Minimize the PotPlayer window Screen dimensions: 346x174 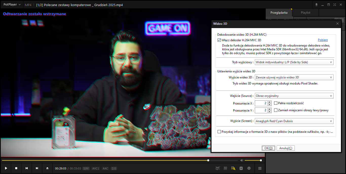(x=322, y=5)
